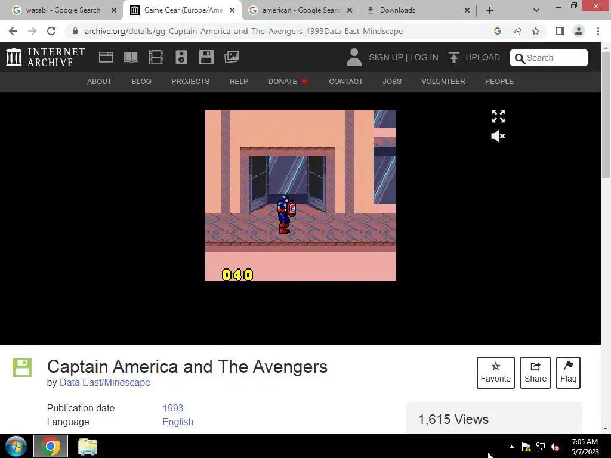This screenshot has height=458, width=611.
Task: Open the File Explorer taskbar icon
Action: click(x=88, y=446)
